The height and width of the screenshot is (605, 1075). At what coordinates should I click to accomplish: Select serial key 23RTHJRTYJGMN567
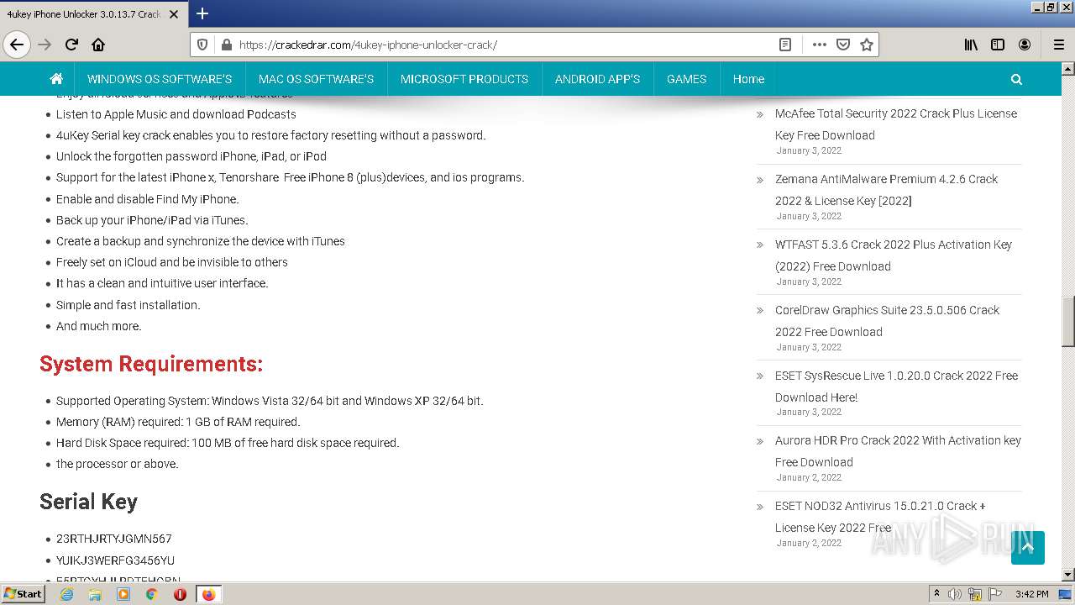tap(113, 539)
